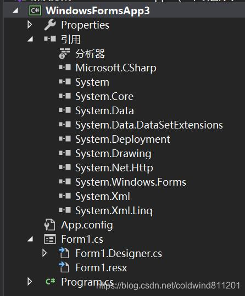Screen dimensions: 245x296
Task: Click the reference icon of Microsoft.CSharp
Action: click(x=65, y=67)
